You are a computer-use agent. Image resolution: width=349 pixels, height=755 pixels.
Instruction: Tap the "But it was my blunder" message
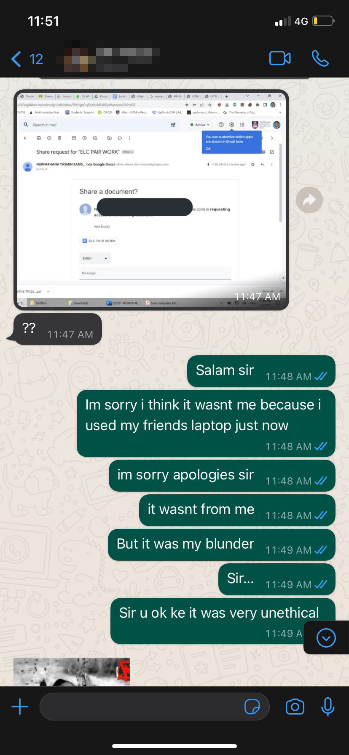point(222,545)
